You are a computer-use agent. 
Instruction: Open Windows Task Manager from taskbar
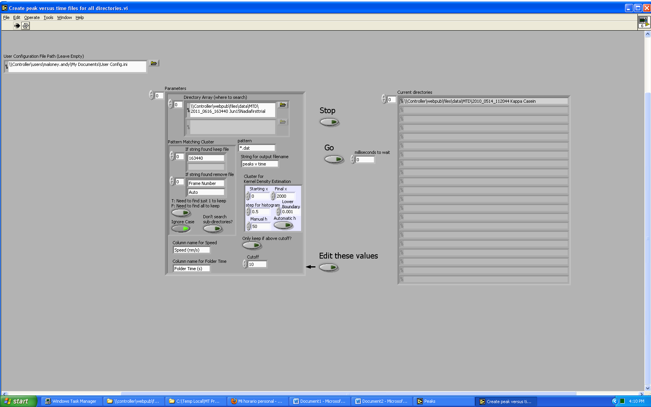click(x=71, y=401)
